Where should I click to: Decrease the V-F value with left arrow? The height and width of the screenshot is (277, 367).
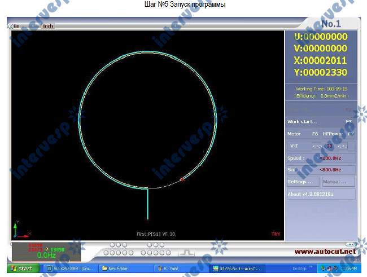pos(317,146)
